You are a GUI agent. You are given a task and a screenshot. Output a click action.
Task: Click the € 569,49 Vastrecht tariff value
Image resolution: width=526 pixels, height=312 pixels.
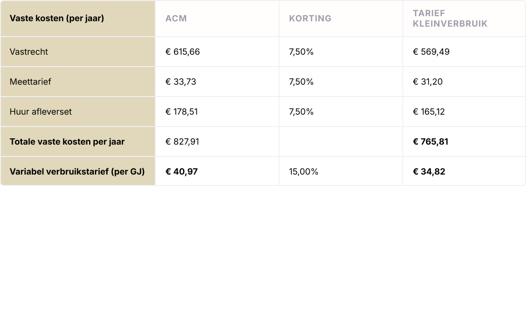431,52
